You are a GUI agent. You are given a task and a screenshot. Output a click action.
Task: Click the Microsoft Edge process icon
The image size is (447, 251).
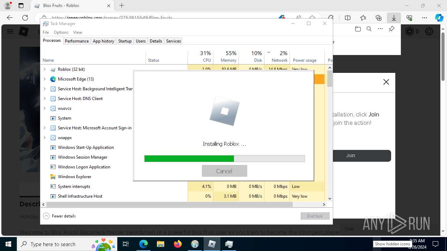coord(53,79)
